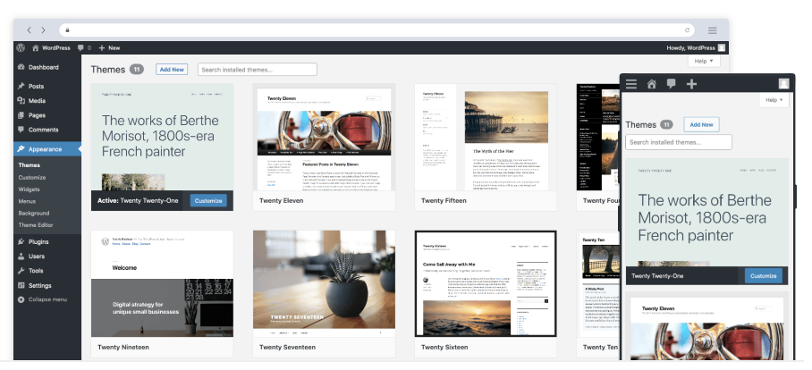Select Twenty Twenty-One thumbnail in mobile view
This screenshot has height=370, width=812.
tap(706, 212)
